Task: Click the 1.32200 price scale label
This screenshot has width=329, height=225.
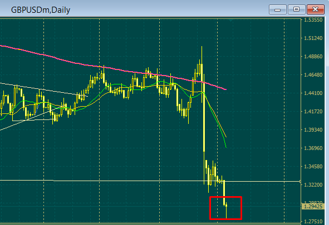Action: [x=313, y=185]
